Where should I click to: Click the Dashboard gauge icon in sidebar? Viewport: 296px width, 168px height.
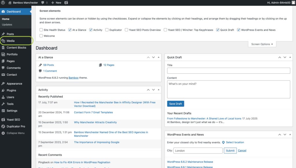tap(3, 12)
